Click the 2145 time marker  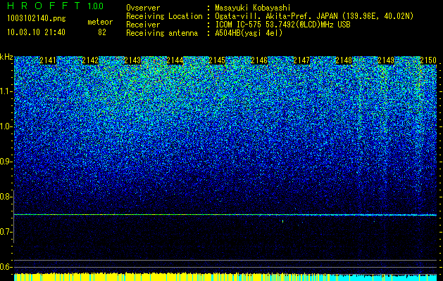coord(217,60)
